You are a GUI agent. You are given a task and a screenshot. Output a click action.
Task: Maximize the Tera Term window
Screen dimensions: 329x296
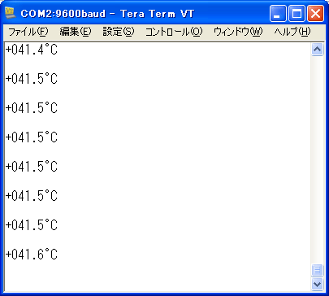(x=297, y=14)
